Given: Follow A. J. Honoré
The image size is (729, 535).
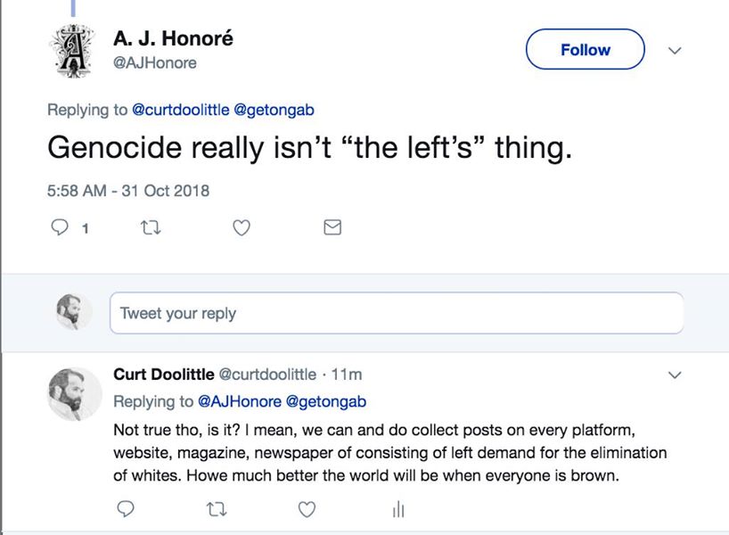Looking at the screenshot, I should point(585,50).
